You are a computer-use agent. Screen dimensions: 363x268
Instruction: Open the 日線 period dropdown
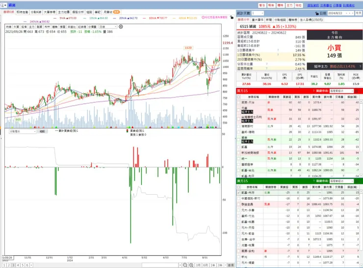tap(108, 27)
